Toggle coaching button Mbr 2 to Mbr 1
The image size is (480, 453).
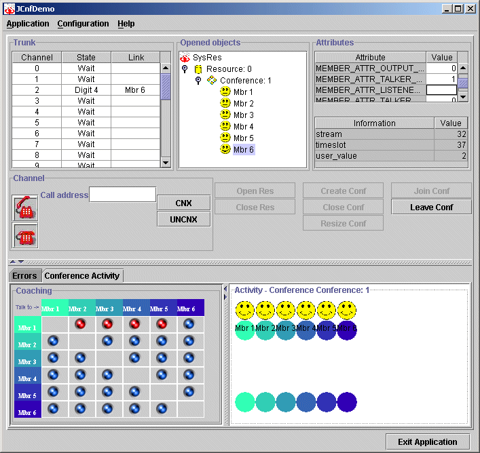coord(53,341)
